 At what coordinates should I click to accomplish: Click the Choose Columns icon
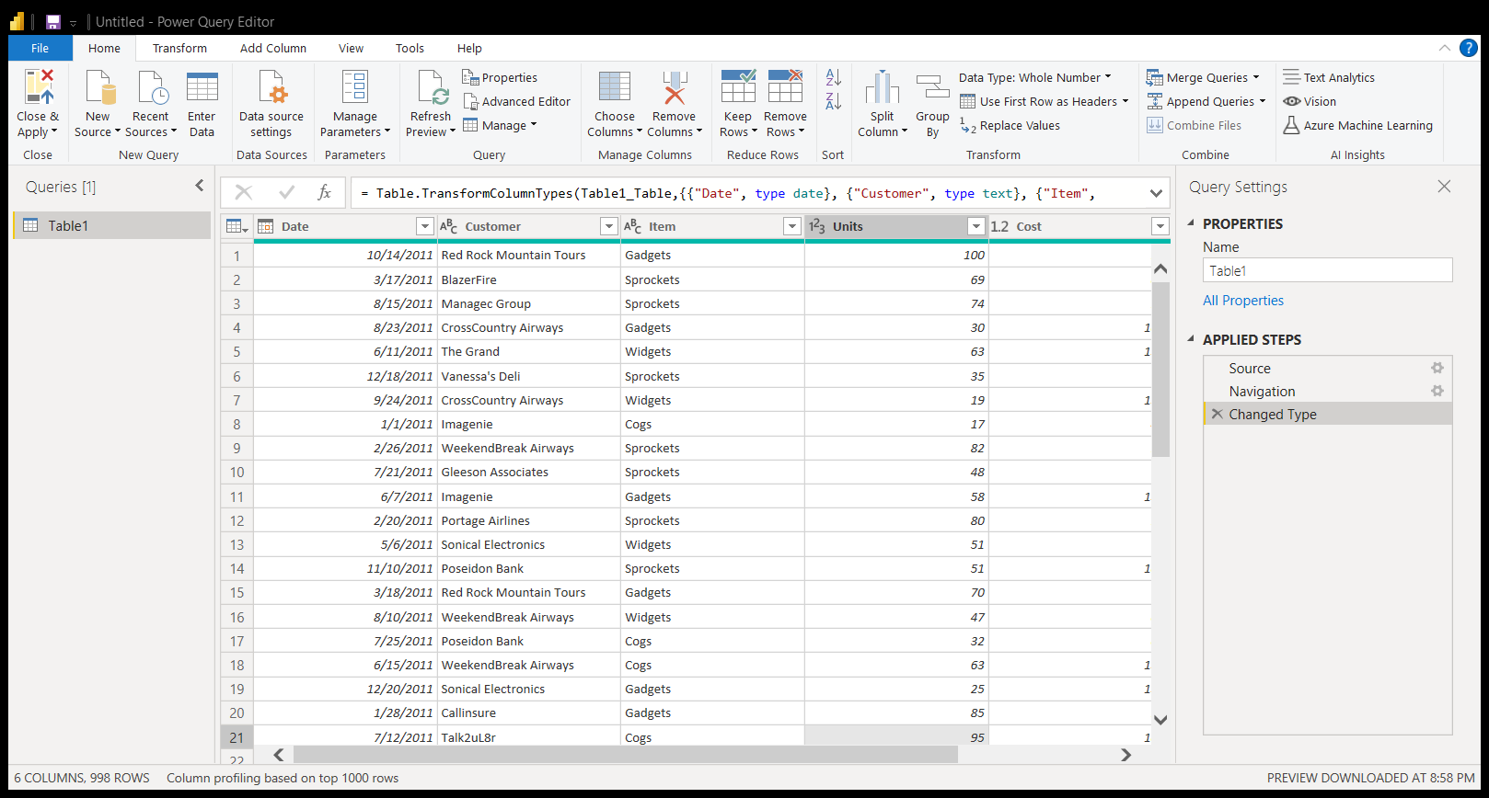coord(615,86)
